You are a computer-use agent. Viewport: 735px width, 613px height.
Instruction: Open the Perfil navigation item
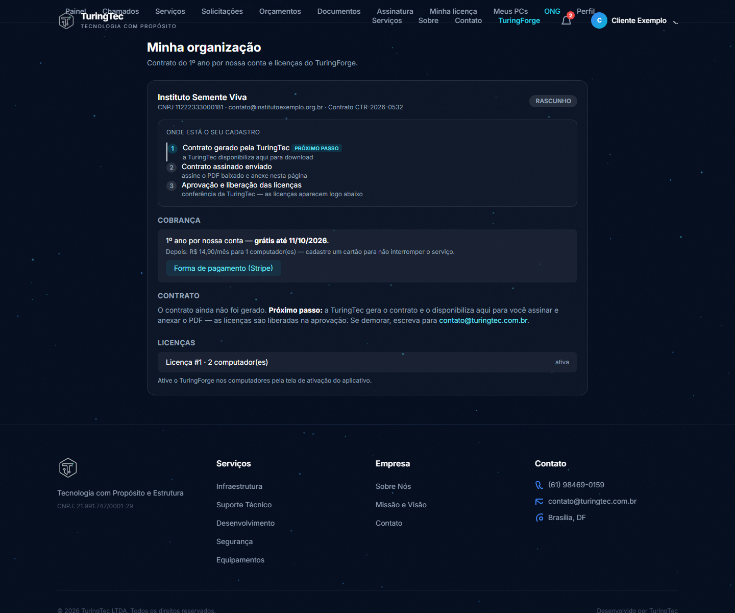(586, 11)
